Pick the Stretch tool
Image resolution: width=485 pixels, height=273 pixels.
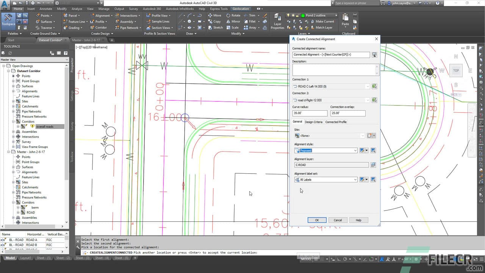pos(217,28)
